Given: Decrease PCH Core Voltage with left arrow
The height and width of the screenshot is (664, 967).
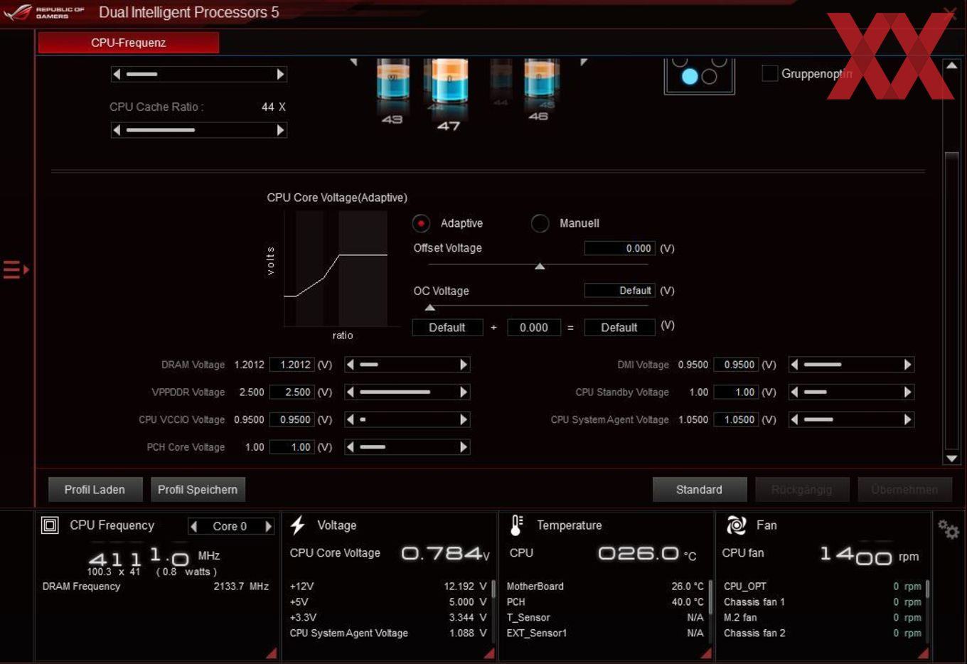Looking at the screenshot, I should [350, 447].
